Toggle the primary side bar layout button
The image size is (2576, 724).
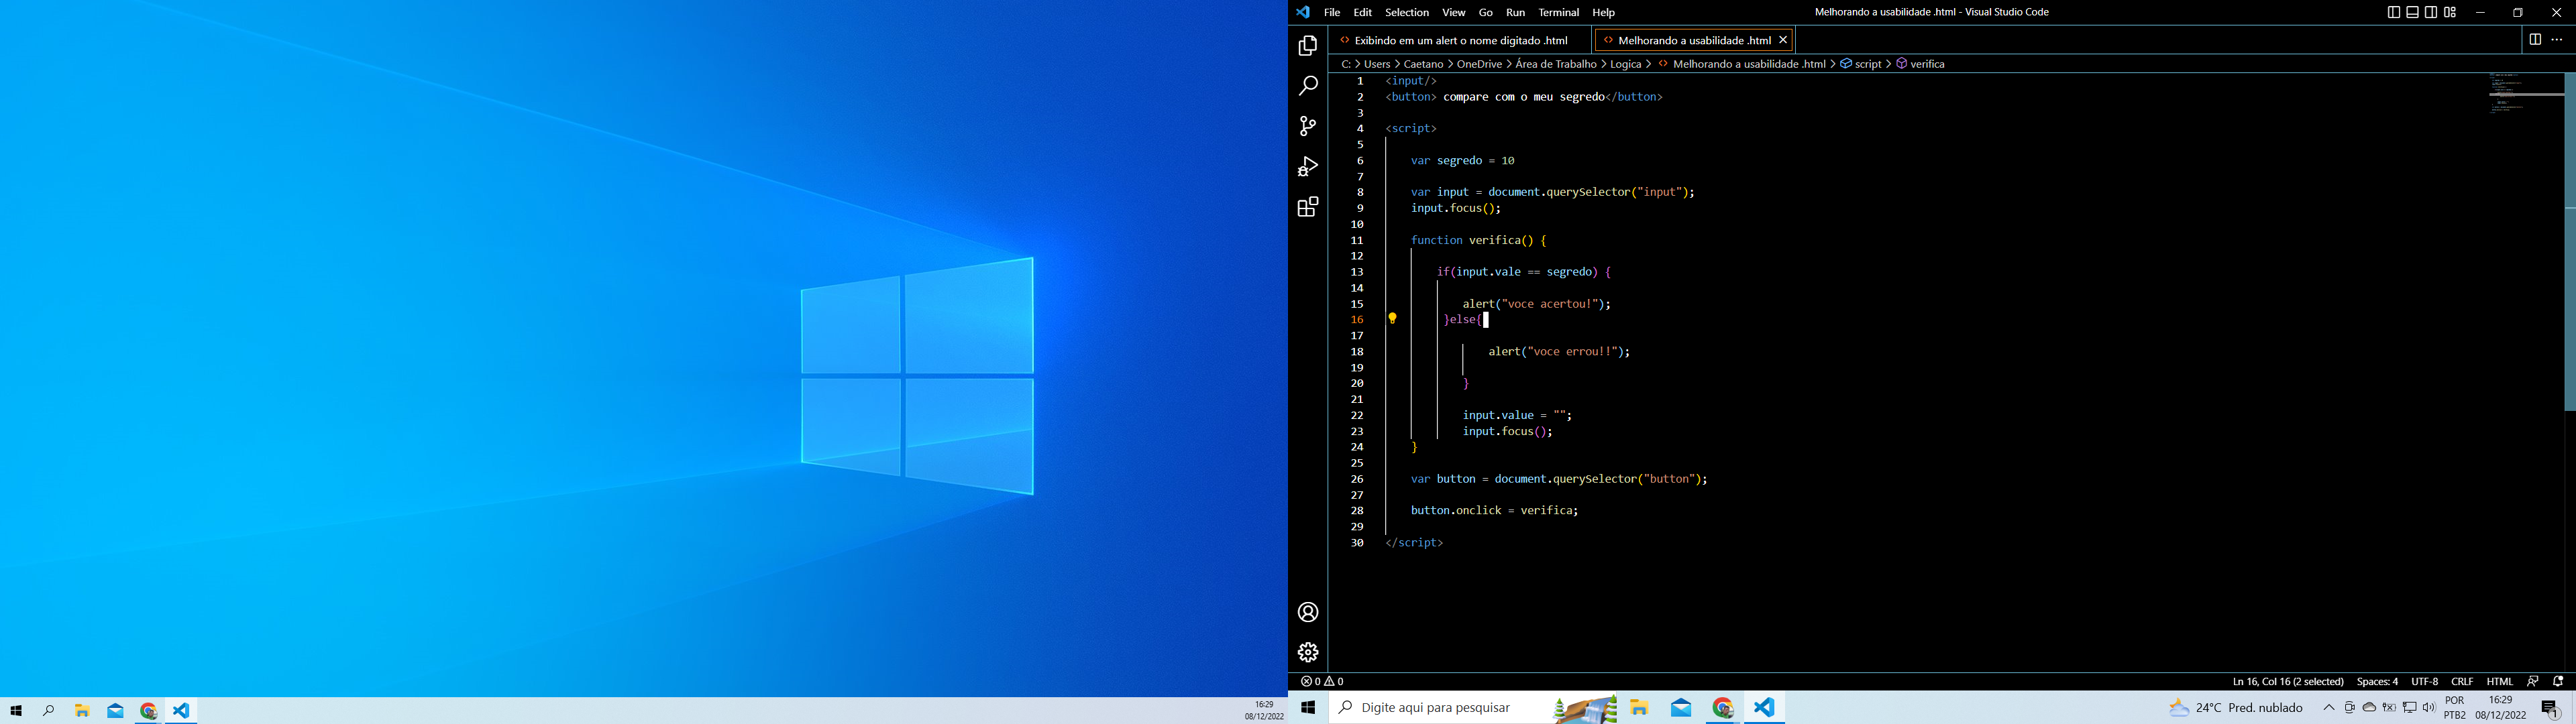[2393, 13]
